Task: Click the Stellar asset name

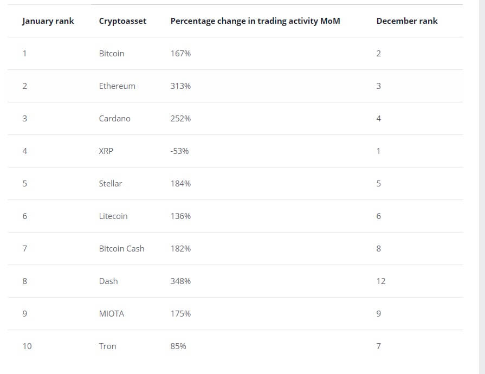Action: pyautogui.click(x=111, y=183)
